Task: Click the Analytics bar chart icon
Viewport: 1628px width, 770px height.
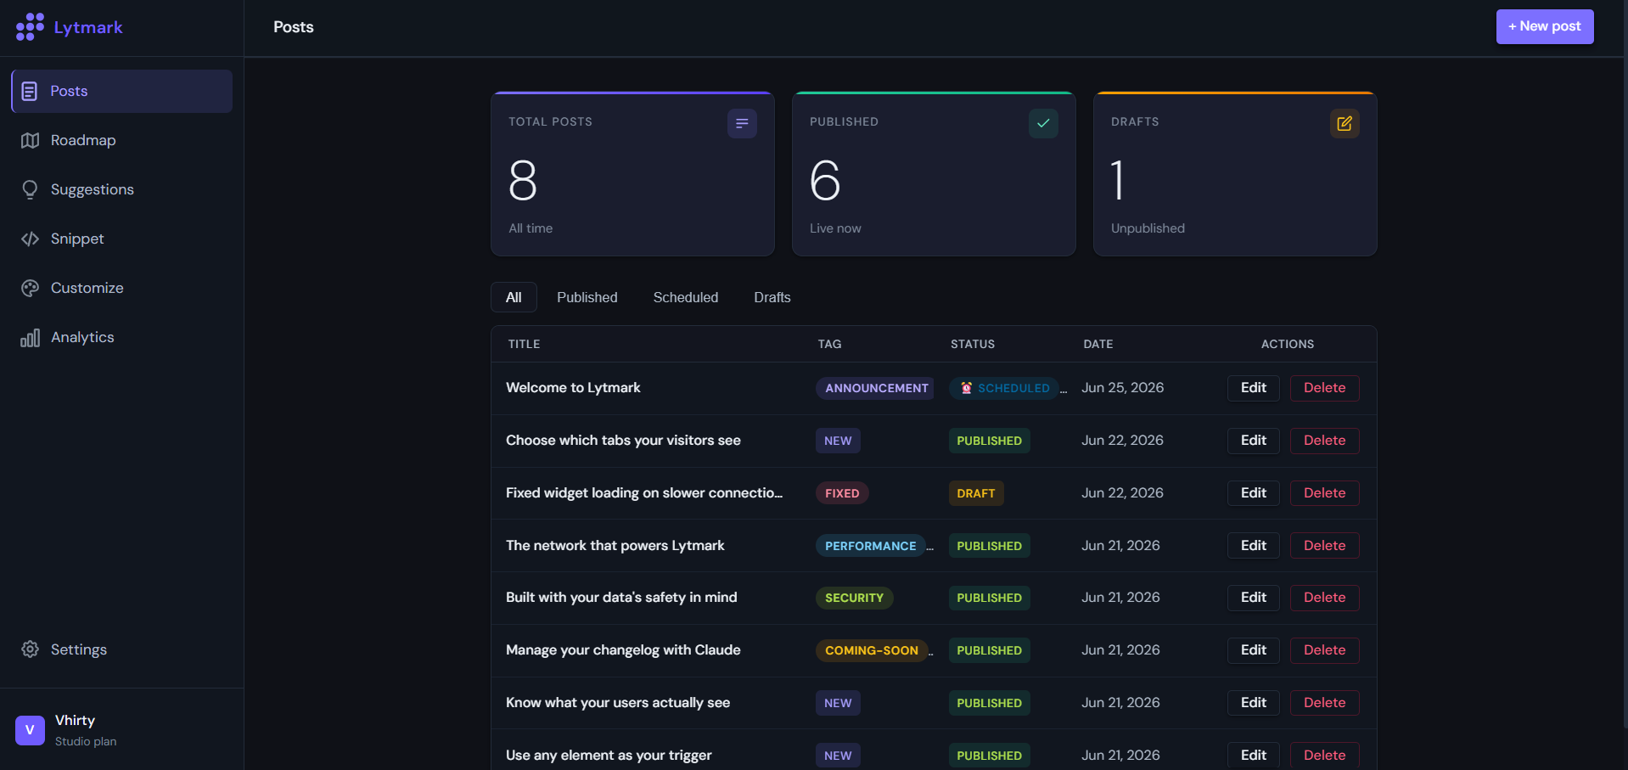Action: tap(30, 337)
